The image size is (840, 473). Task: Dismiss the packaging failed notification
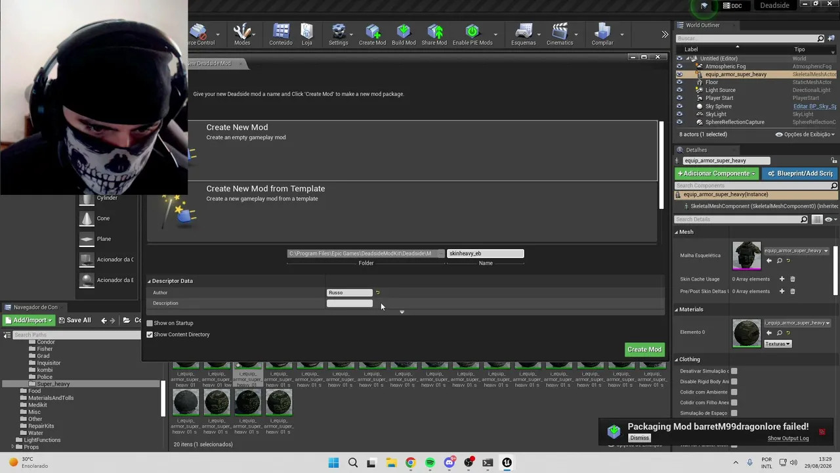click(639, 438)
